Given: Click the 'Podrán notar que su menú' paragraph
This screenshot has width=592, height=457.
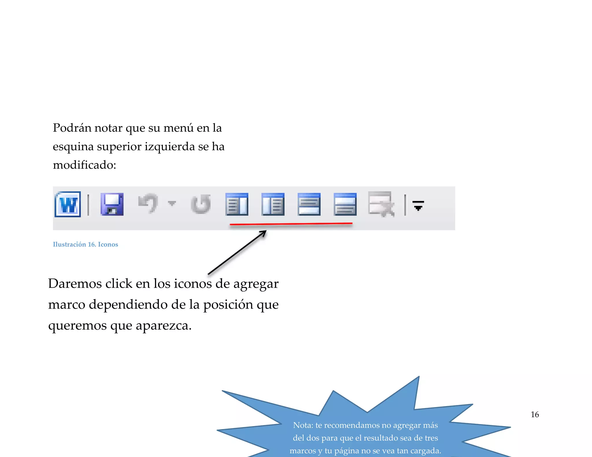Looking at the screenshot, I should (139, 146).
